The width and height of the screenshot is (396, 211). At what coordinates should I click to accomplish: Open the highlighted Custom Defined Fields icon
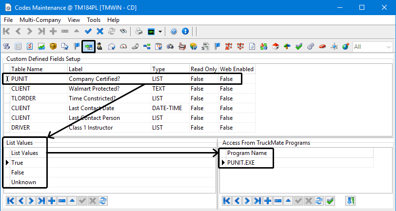tap(88, 47)
